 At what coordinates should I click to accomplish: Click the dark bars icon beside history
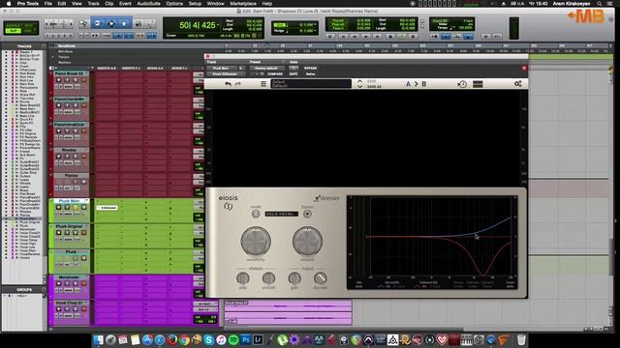(478, 84)
